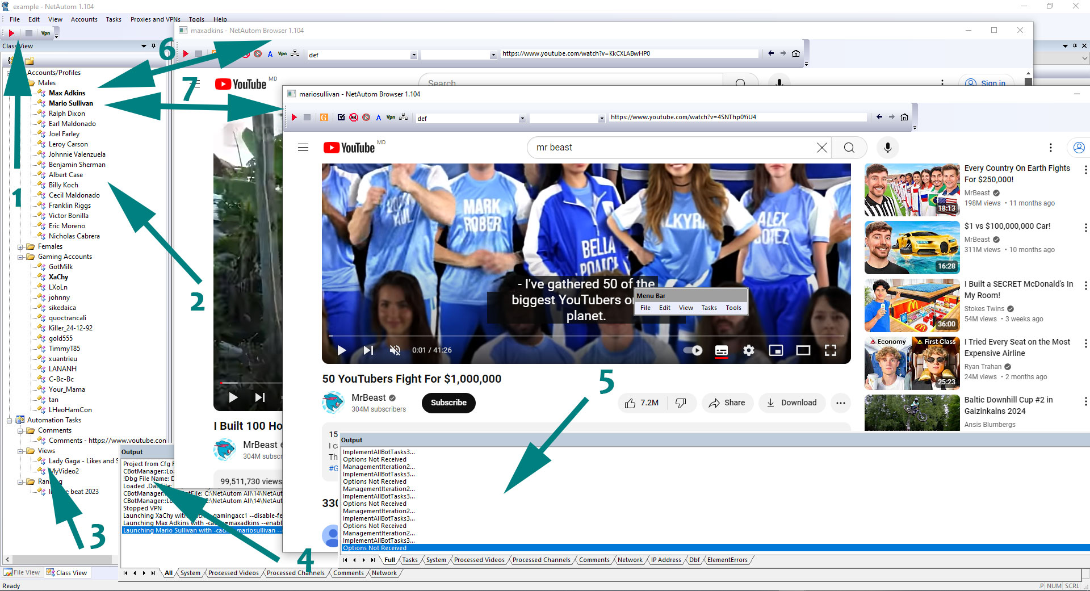Expand the Females folder
The width and height of the screenshot is (1090, 591).
click(20, 246)
